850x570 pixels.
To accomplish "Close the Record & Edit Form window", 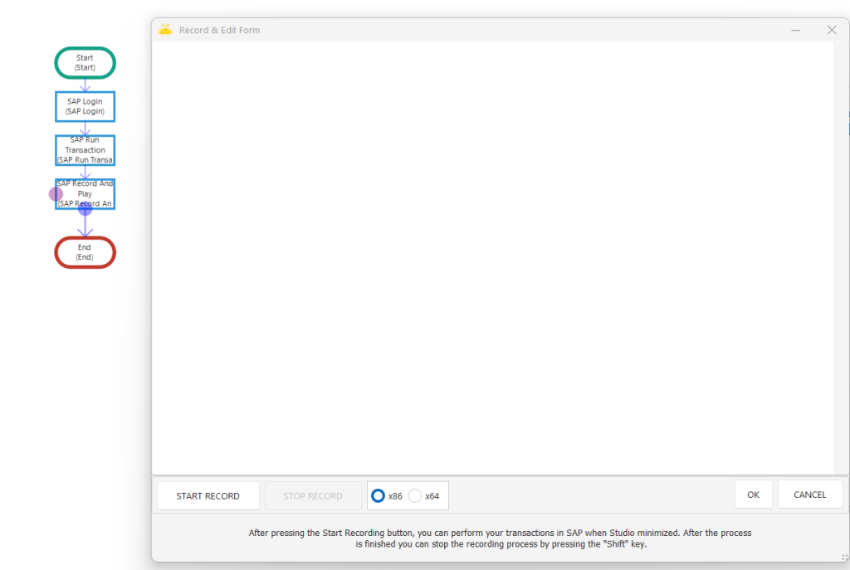I will pos(831,30).
